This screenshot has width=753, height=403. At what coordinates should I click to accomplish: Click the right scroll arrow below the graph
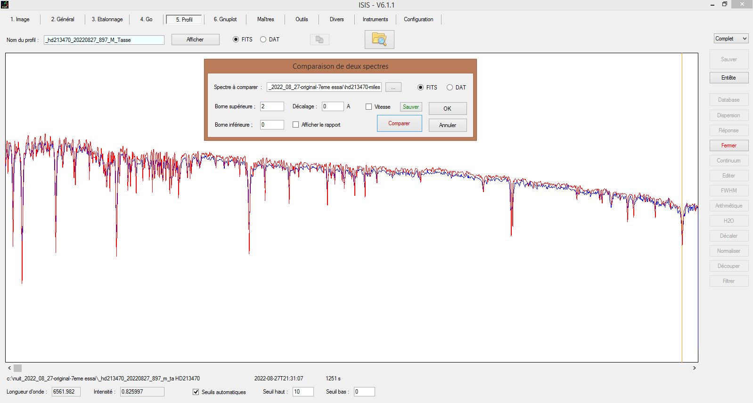coord(694,368)
